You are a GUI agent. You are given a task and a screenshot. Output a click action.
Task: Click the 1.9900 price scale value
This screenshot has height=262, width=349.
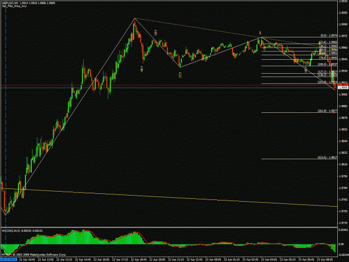click(343, 94)
